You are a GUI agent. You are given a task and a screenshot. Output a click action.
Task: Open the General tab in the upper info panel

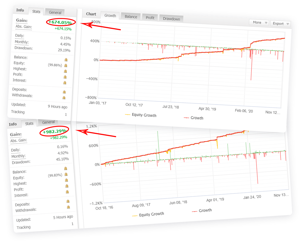click(55, 13)
